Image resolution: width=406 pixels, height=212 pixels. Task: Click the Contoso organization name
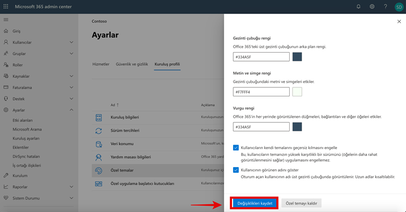tap(99, 21)
